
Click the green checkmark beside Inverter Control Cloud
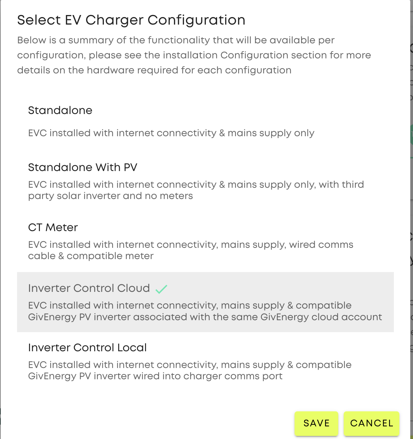click(161, 289)
